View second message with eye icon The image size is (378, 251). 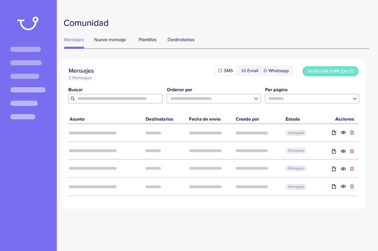343,151
